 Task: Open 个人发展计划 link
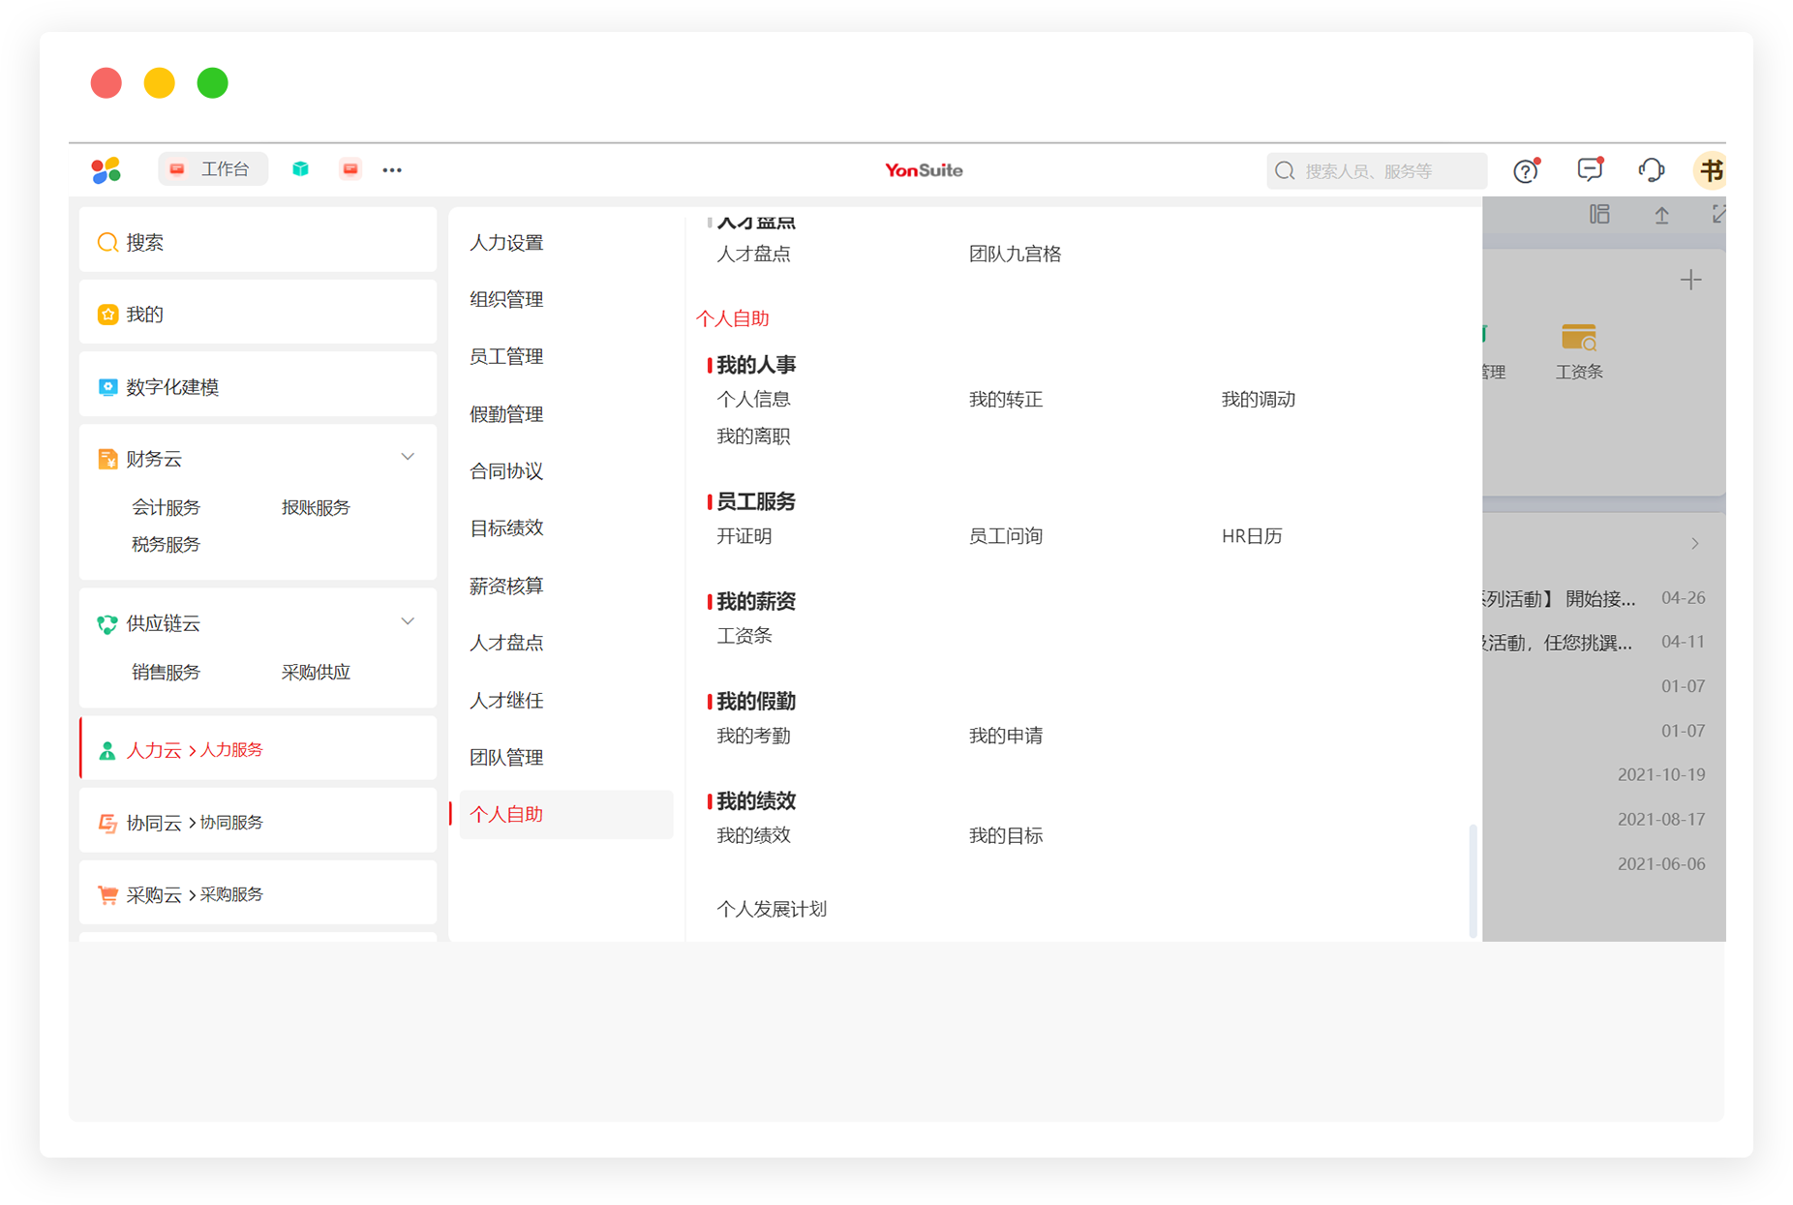point(772,910)
